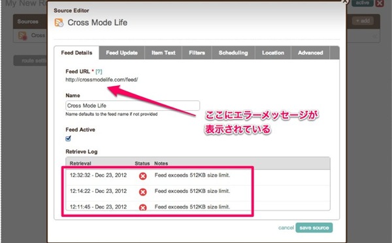
Task: Click the add button in background Sources panel
Action: tap(363, 21)
